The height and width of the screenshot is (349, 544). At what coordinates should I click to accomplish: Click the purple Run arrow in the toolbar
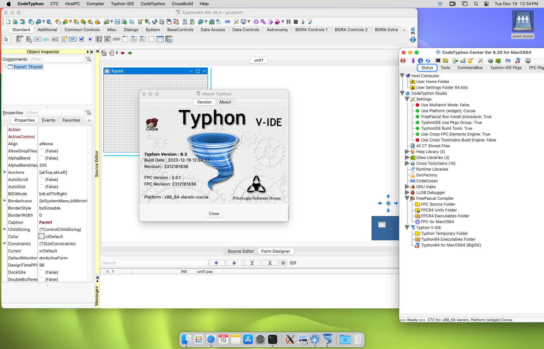[270, 22]
